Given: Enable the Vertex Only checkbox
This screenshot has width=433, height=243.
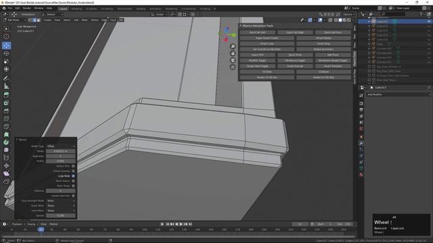Looking at the screenshot, I should [x=73, y=166].
